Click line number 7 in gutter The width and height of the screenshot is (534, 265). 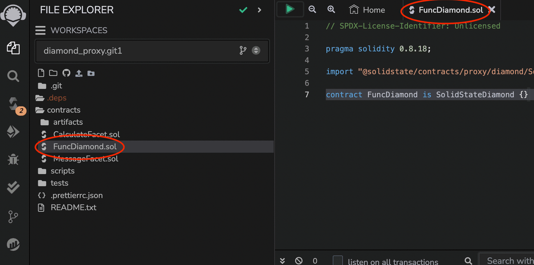307,95
